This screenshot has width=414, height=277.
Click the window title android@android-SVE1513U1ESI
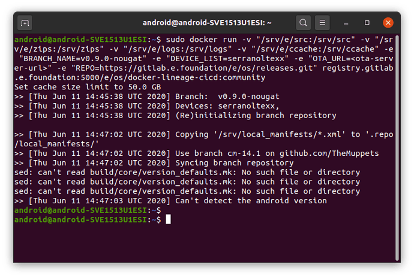(207, 23)
